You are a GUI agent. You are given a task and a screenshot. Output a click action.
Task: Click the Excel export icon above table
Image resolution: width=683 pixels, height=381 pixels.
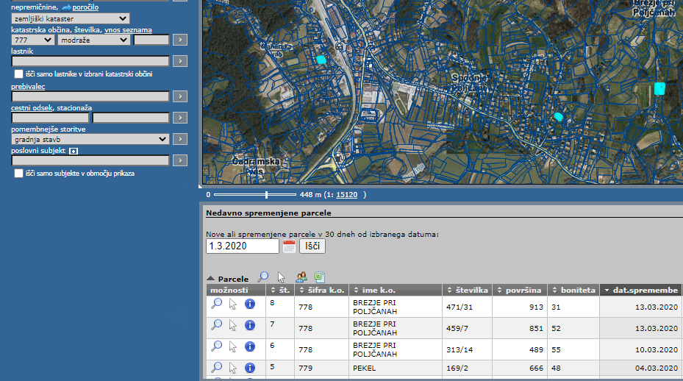(x=320, y=277)
